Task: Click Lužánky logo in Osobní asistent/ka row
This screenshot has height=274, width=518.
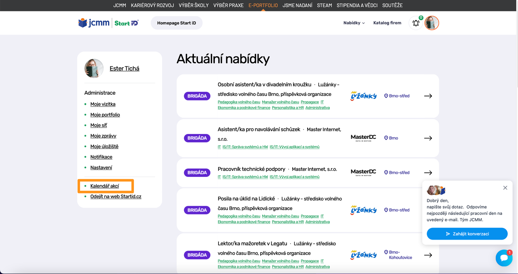Action: 363,96
